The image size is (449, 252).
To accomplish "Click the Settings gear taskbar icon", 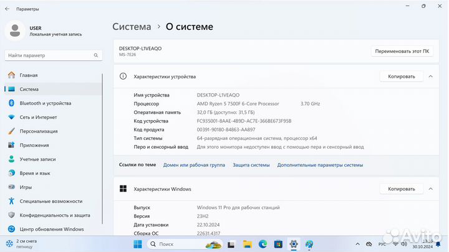I will (294, 245).
